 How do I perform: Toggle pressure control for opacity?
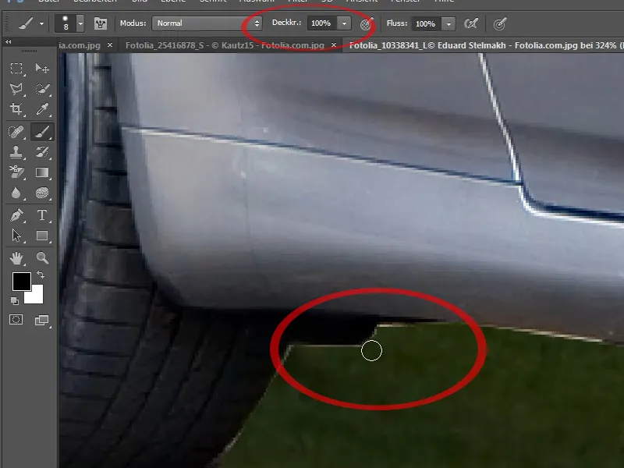367,24
